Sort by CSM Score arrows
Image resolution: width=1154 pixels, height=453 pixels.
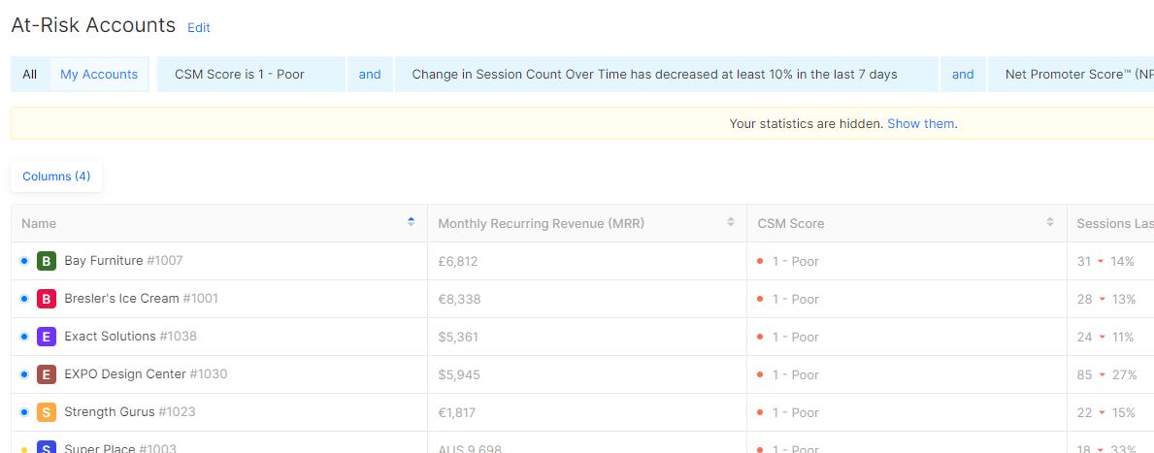[x=1049, y=221]
